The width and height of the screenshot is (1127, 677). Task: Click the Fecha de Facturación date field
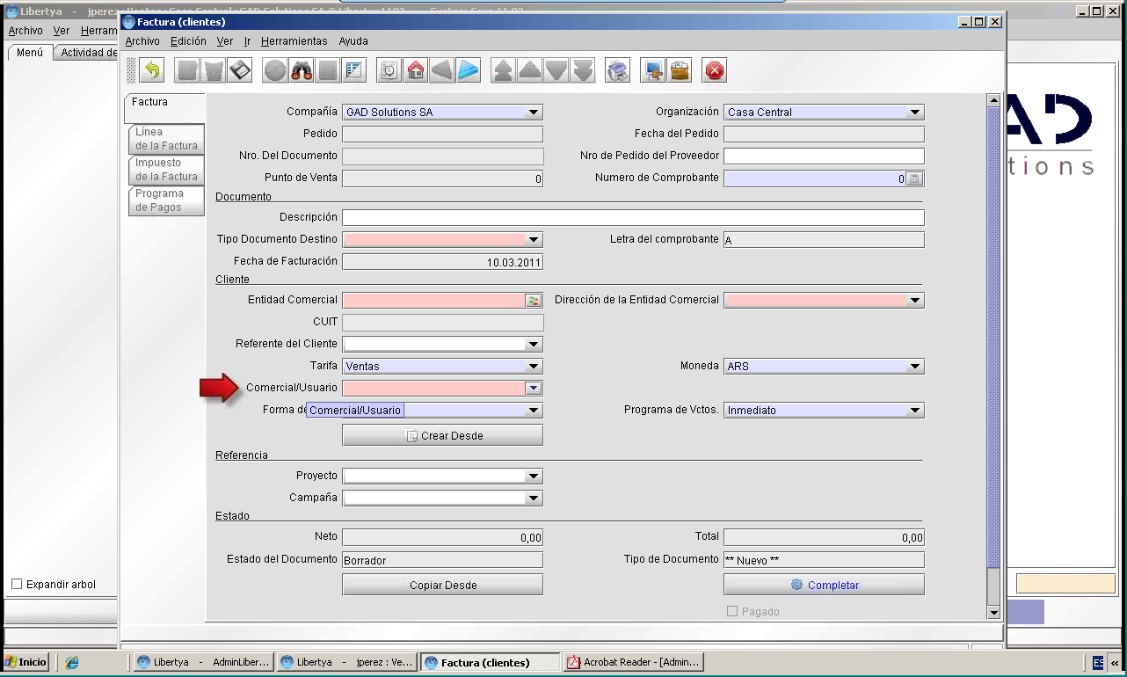coord(442,262)
